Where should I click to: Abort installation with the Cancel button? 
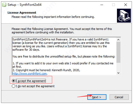(119, 97)
